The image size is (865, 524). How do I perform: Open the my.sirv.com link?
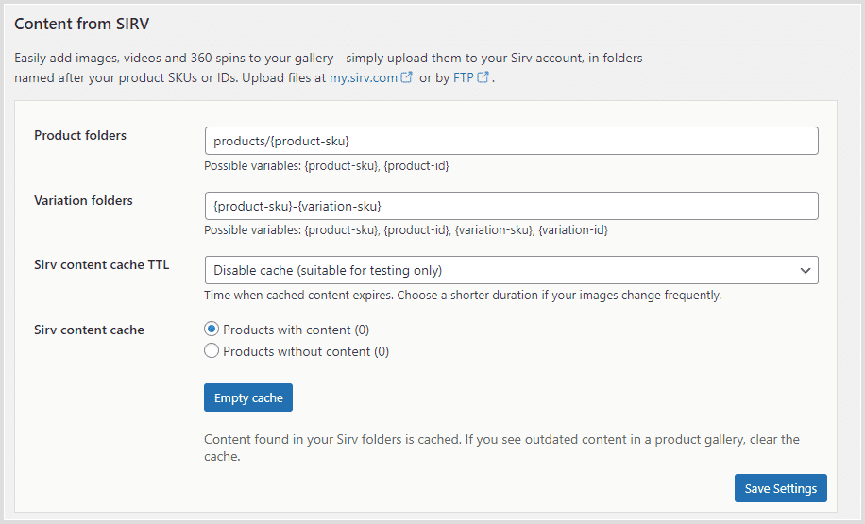(363, 77)
